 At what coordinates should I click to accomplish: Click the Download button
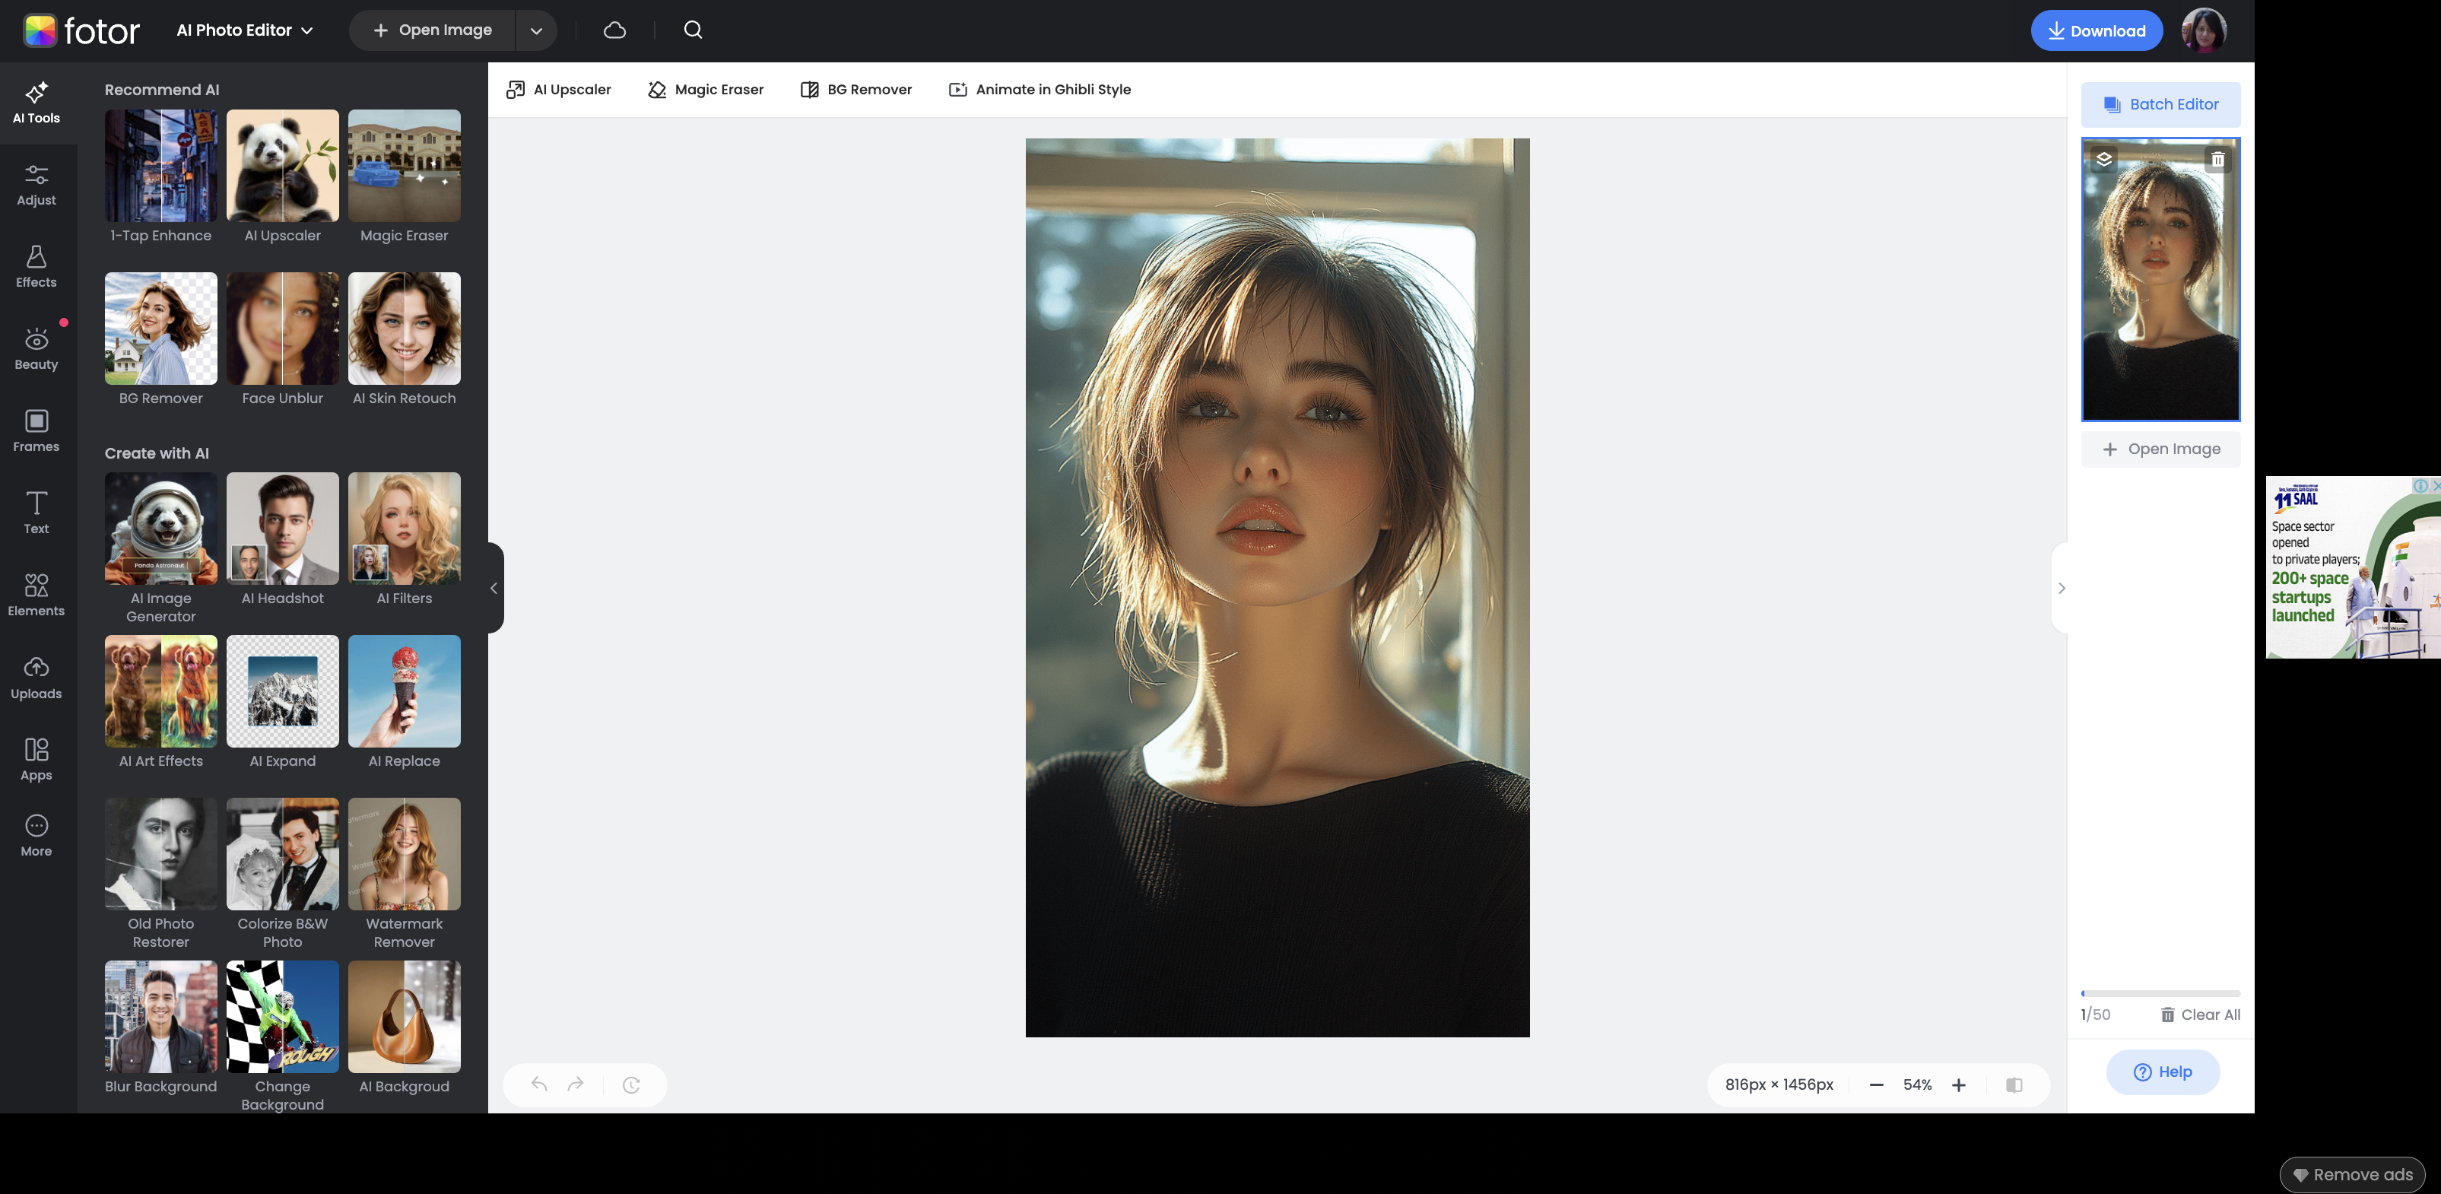(x=2097, y=30)
